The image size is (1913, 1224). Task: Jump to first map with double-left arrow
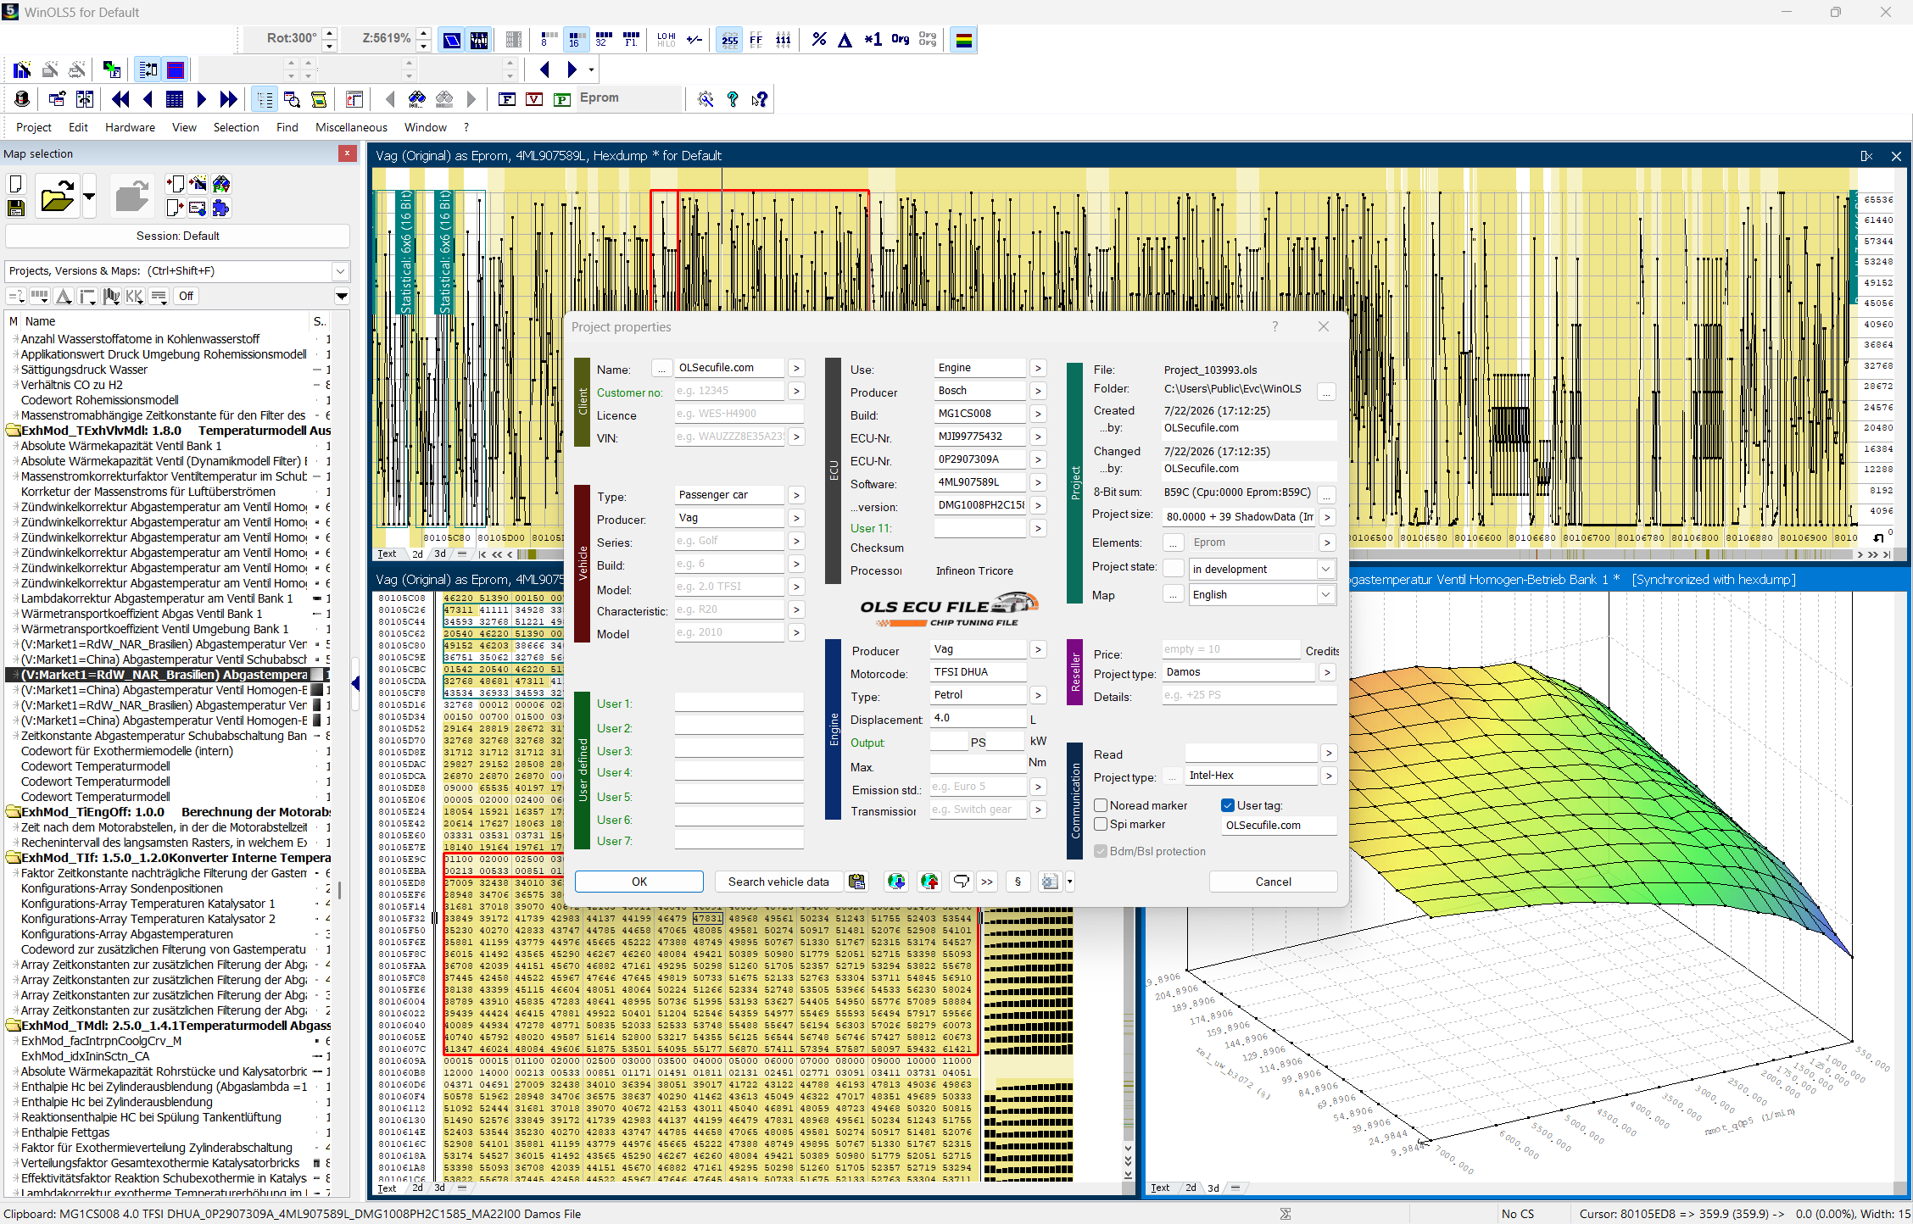click(120, 99)
